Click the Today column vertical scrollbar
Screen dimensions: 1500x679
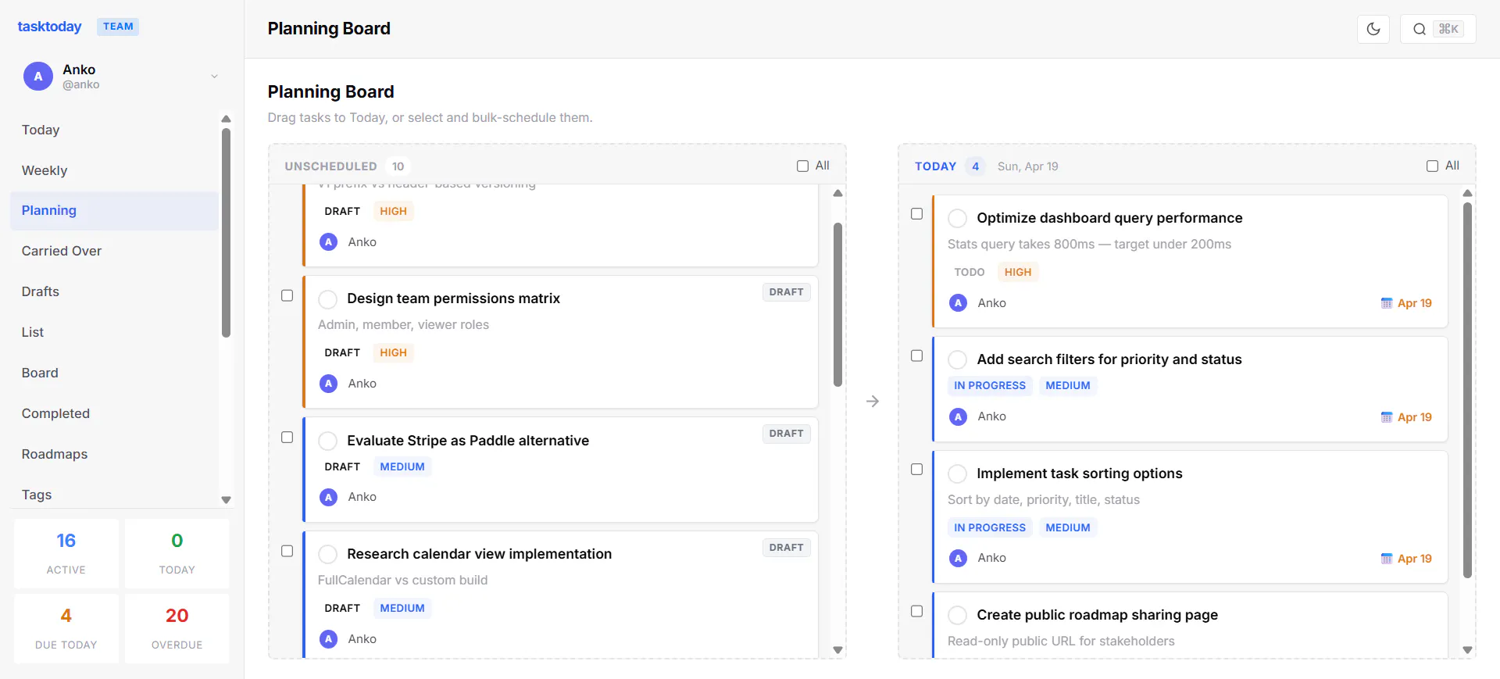pyautogui.click(x=1467, y=391)
